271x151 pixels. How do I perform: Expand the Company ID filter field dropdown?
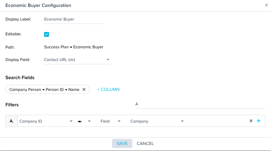pos(71,121)
